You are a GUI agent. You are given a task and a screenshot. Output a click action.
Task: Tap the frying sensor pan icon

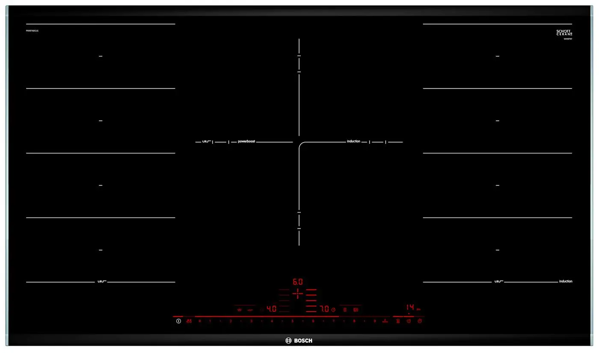pyautogui.click(x=344, y=309)
